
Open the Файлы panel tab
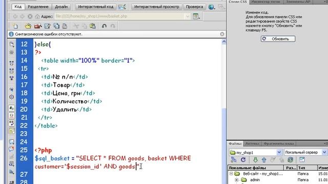[235, 144]
